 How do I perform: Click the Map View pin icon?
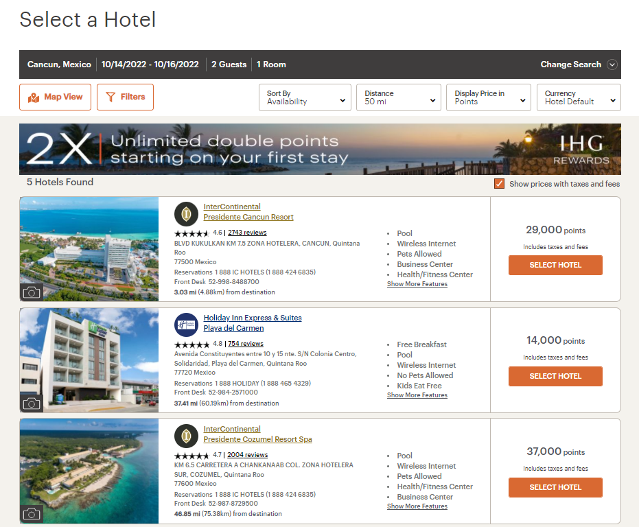pyautogui.click(x=34, y=97)
